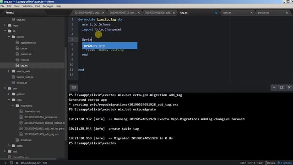Open the Selection menu
Viewport: 293px width, 165px height.
(27, 6)
